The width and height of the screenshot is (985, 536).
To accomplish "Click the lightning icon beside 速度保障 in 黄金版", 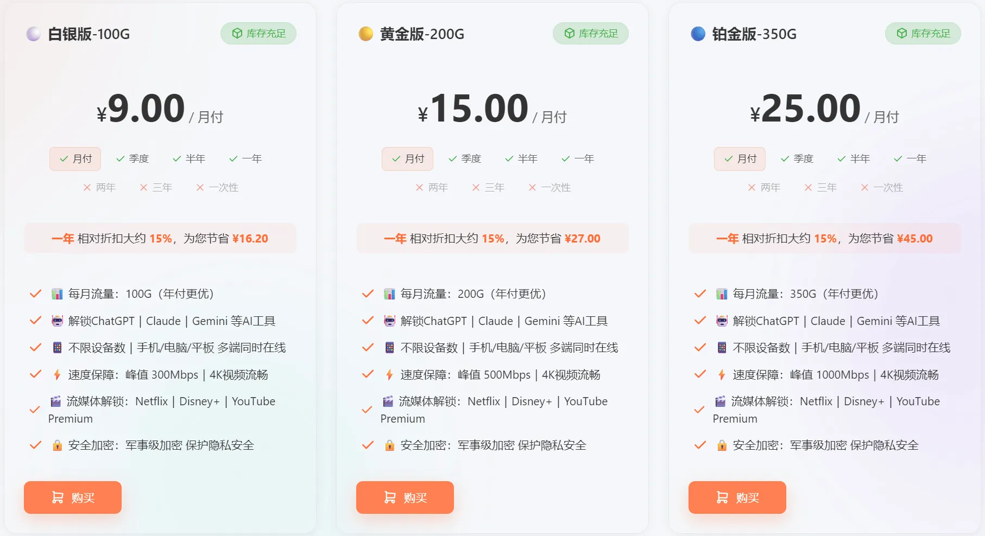I will [x=388, y=374].
